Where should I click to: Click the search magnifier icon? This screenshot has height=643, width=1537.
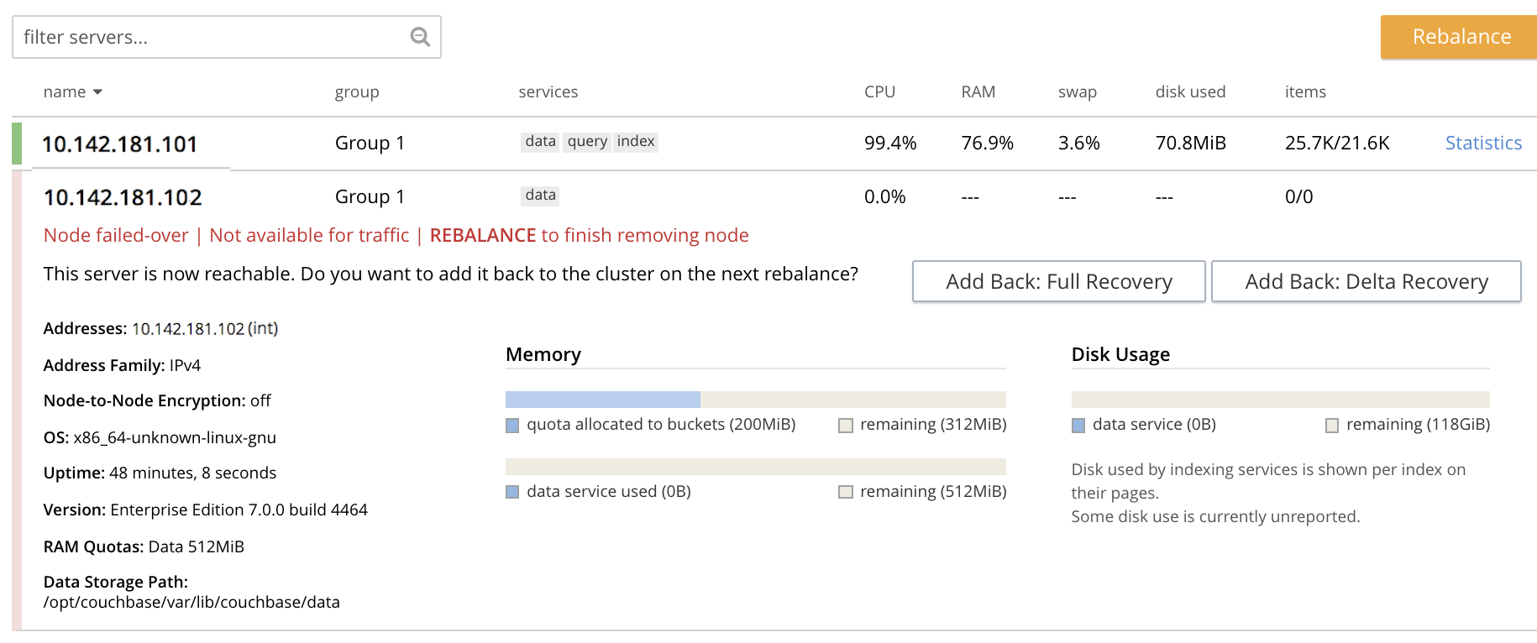[x=420, y=37]
